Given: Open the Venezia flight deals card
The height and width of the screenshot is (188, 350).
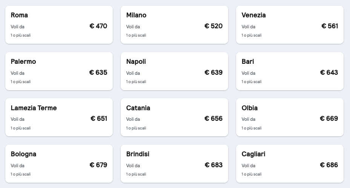Looking at the screenshot, I should tap(290, 25).
